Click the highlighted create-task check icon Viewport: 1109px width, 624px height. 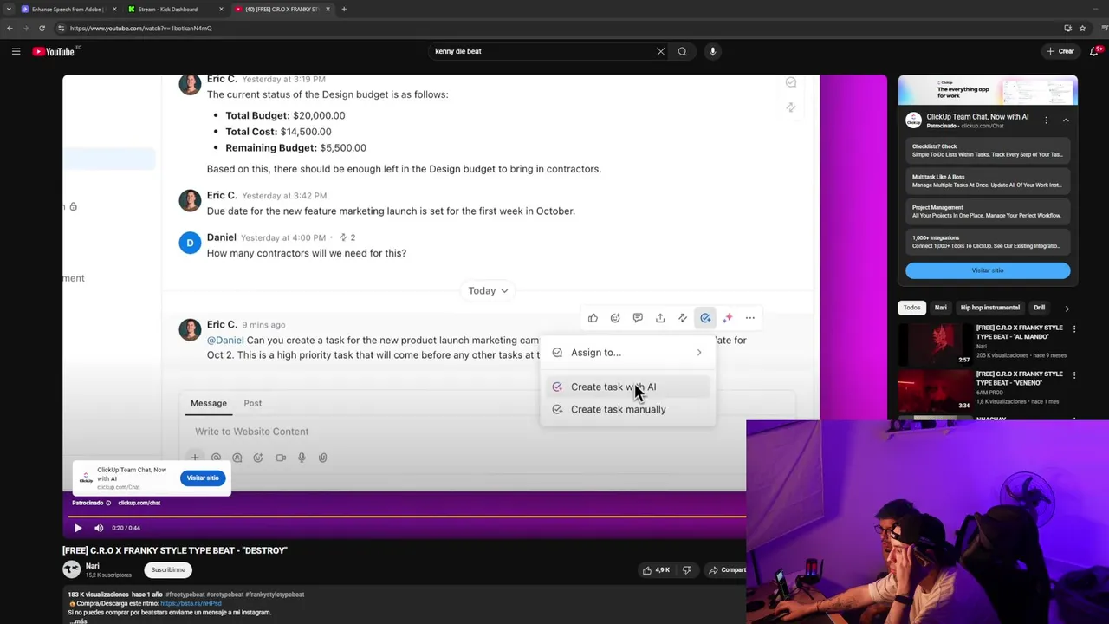tap(705, 318)
